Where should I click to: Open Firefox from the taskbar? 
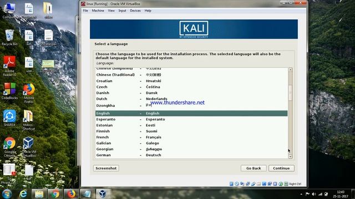pos(71,194)
